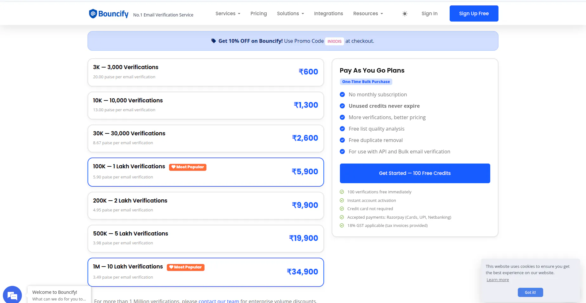Pick the 500K — 5 Lakh Verifications plan
Image resolution: width=586 pixels, height=303 pixels.
[x=206, y=239]
